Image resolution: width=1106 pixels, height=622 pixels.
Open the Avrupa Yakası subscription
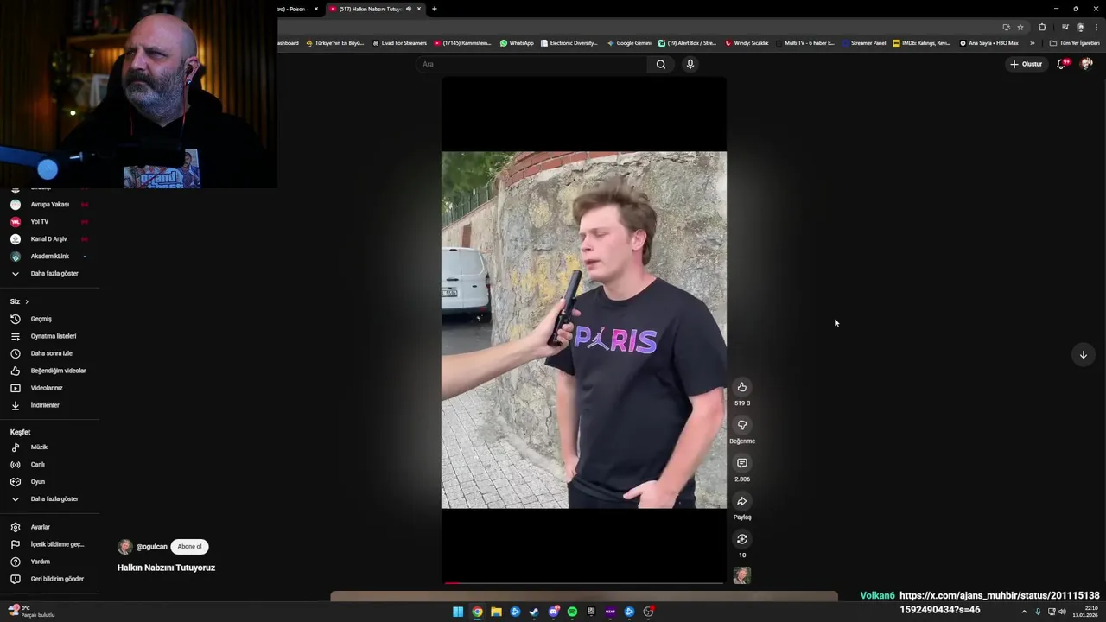pos(49,205)
